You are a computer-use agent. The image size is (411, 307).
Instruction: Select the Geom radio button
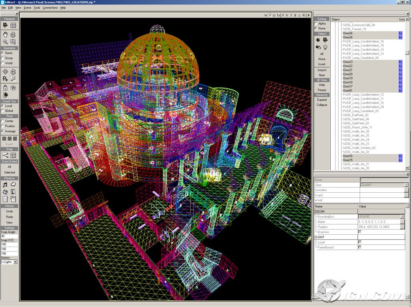[2, 53]
